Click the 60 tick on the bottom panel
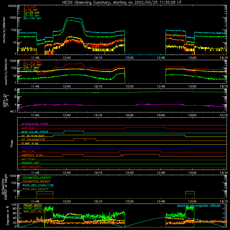The width and height of the screenshot is (230, 230). [x=15, y=213]
